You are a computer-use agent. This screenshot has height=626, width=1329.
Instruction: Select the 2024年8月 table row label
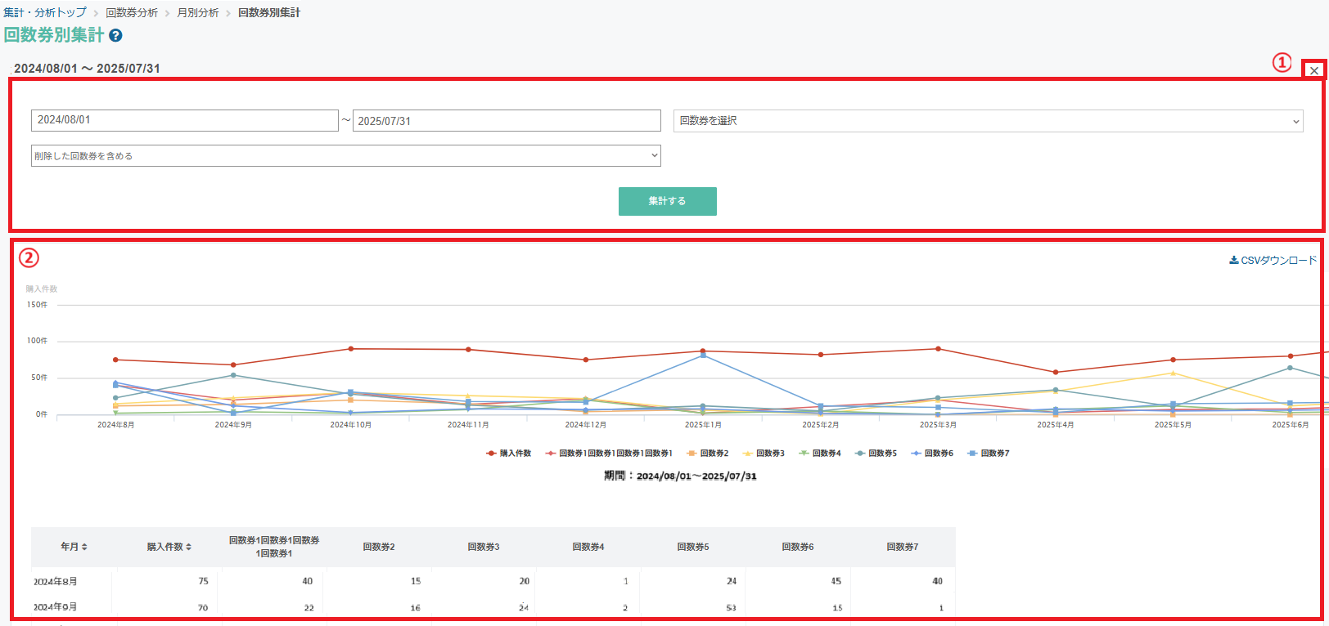coord(56,582)
